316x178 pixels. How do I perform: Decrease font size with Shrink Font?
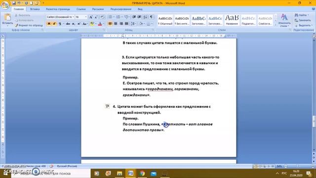point(96,17)
